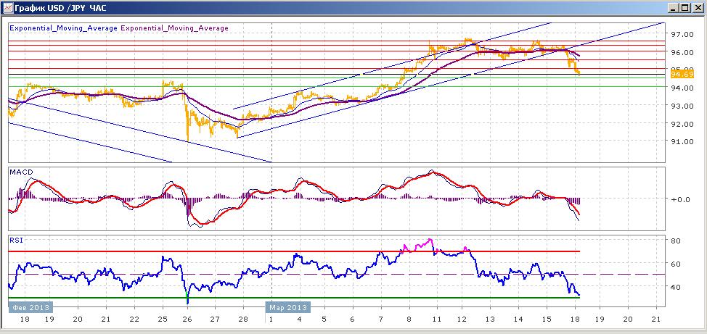This screenshot has width=707, height=334.
Task: Click date label 12 on time axis
Action: click(462, 319)
